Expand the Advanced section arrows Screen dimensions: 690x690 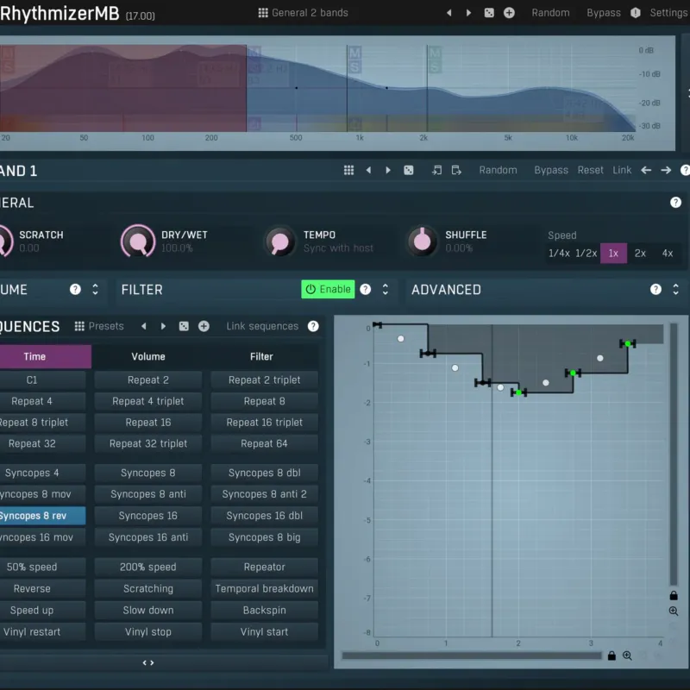pos(675,289)
